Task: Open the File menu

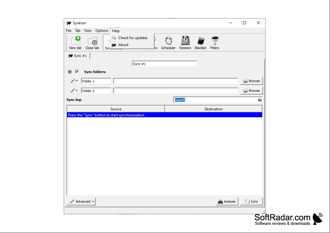Action: 69,31
